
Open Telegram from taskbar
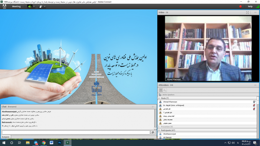click(36, 143)
